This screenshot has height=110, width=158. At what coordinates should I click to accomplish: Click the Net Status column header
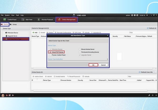click(127, 36)
